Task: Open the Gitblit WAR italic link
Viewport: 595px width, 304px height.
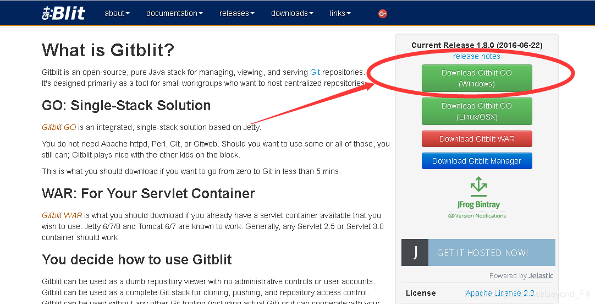Action: (x=62, y=215)
